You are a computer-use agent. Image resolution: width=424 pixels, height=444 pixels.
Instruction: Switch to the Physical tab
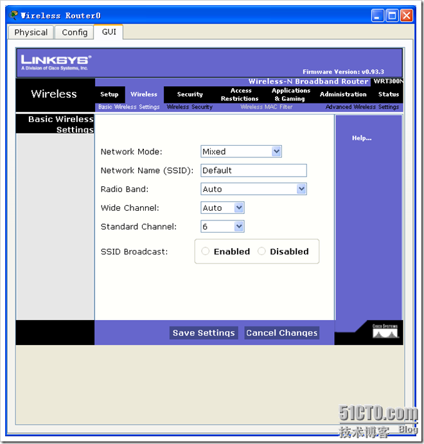pos(31,32)
